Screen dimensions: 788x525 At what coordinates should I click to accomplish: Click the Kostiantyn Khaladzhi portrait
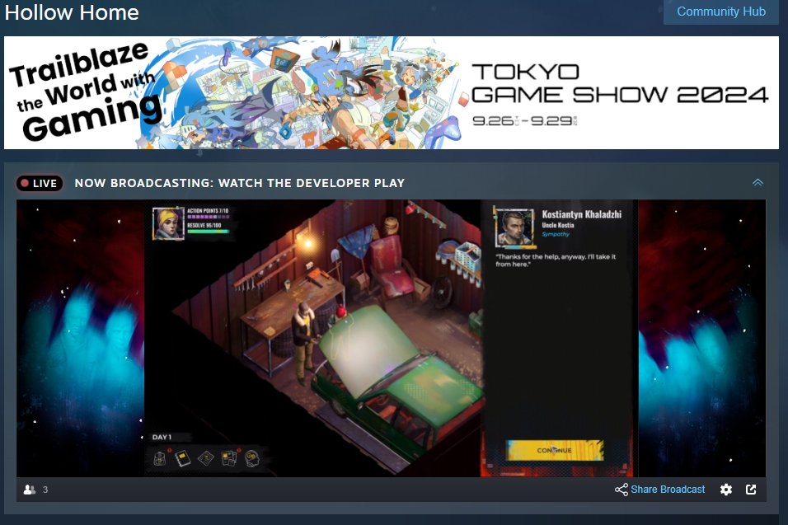click(514, 227)
